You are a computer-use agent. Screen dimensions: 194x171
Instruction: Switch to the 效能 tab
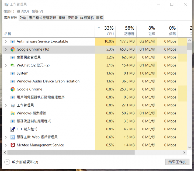tap(23, 18)
